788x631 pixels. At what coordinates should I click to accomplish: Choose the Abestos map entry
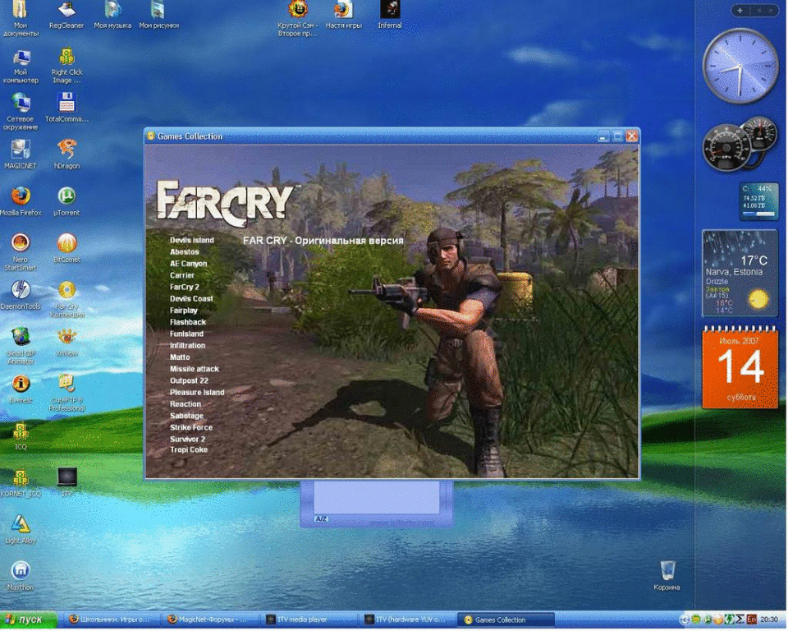(x=184, y=252)
